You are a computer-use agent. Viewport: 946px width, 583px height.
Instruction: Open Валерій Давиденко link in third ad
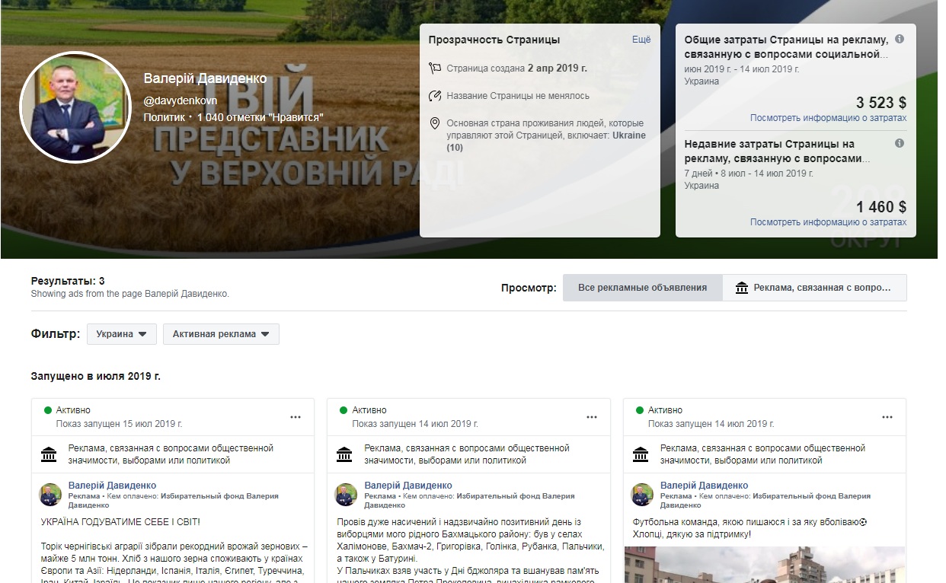pos(704,486)
